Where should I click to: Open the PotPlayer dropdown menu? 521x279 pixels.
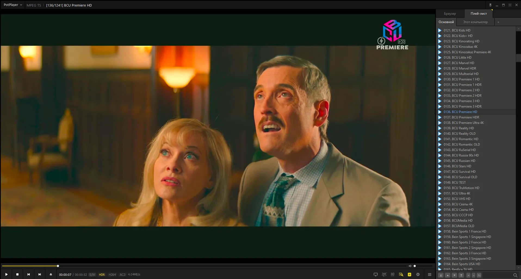pyautogui.click(x=13, y=5)
